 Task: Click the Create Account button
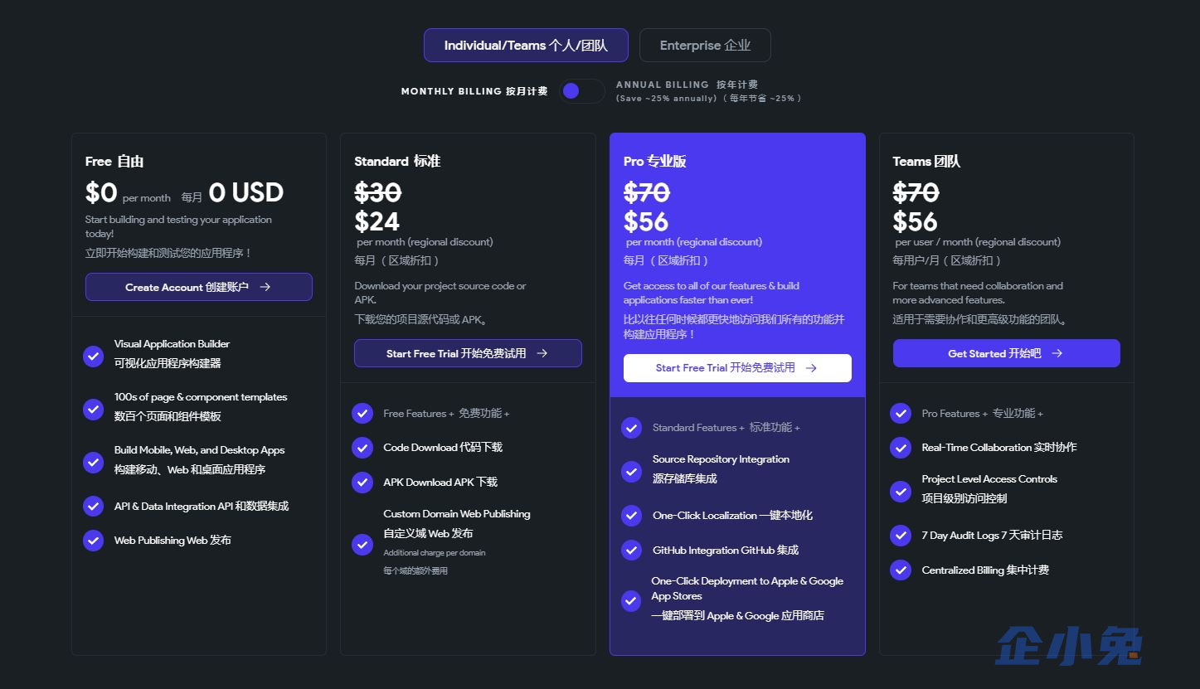coord(199,287)
